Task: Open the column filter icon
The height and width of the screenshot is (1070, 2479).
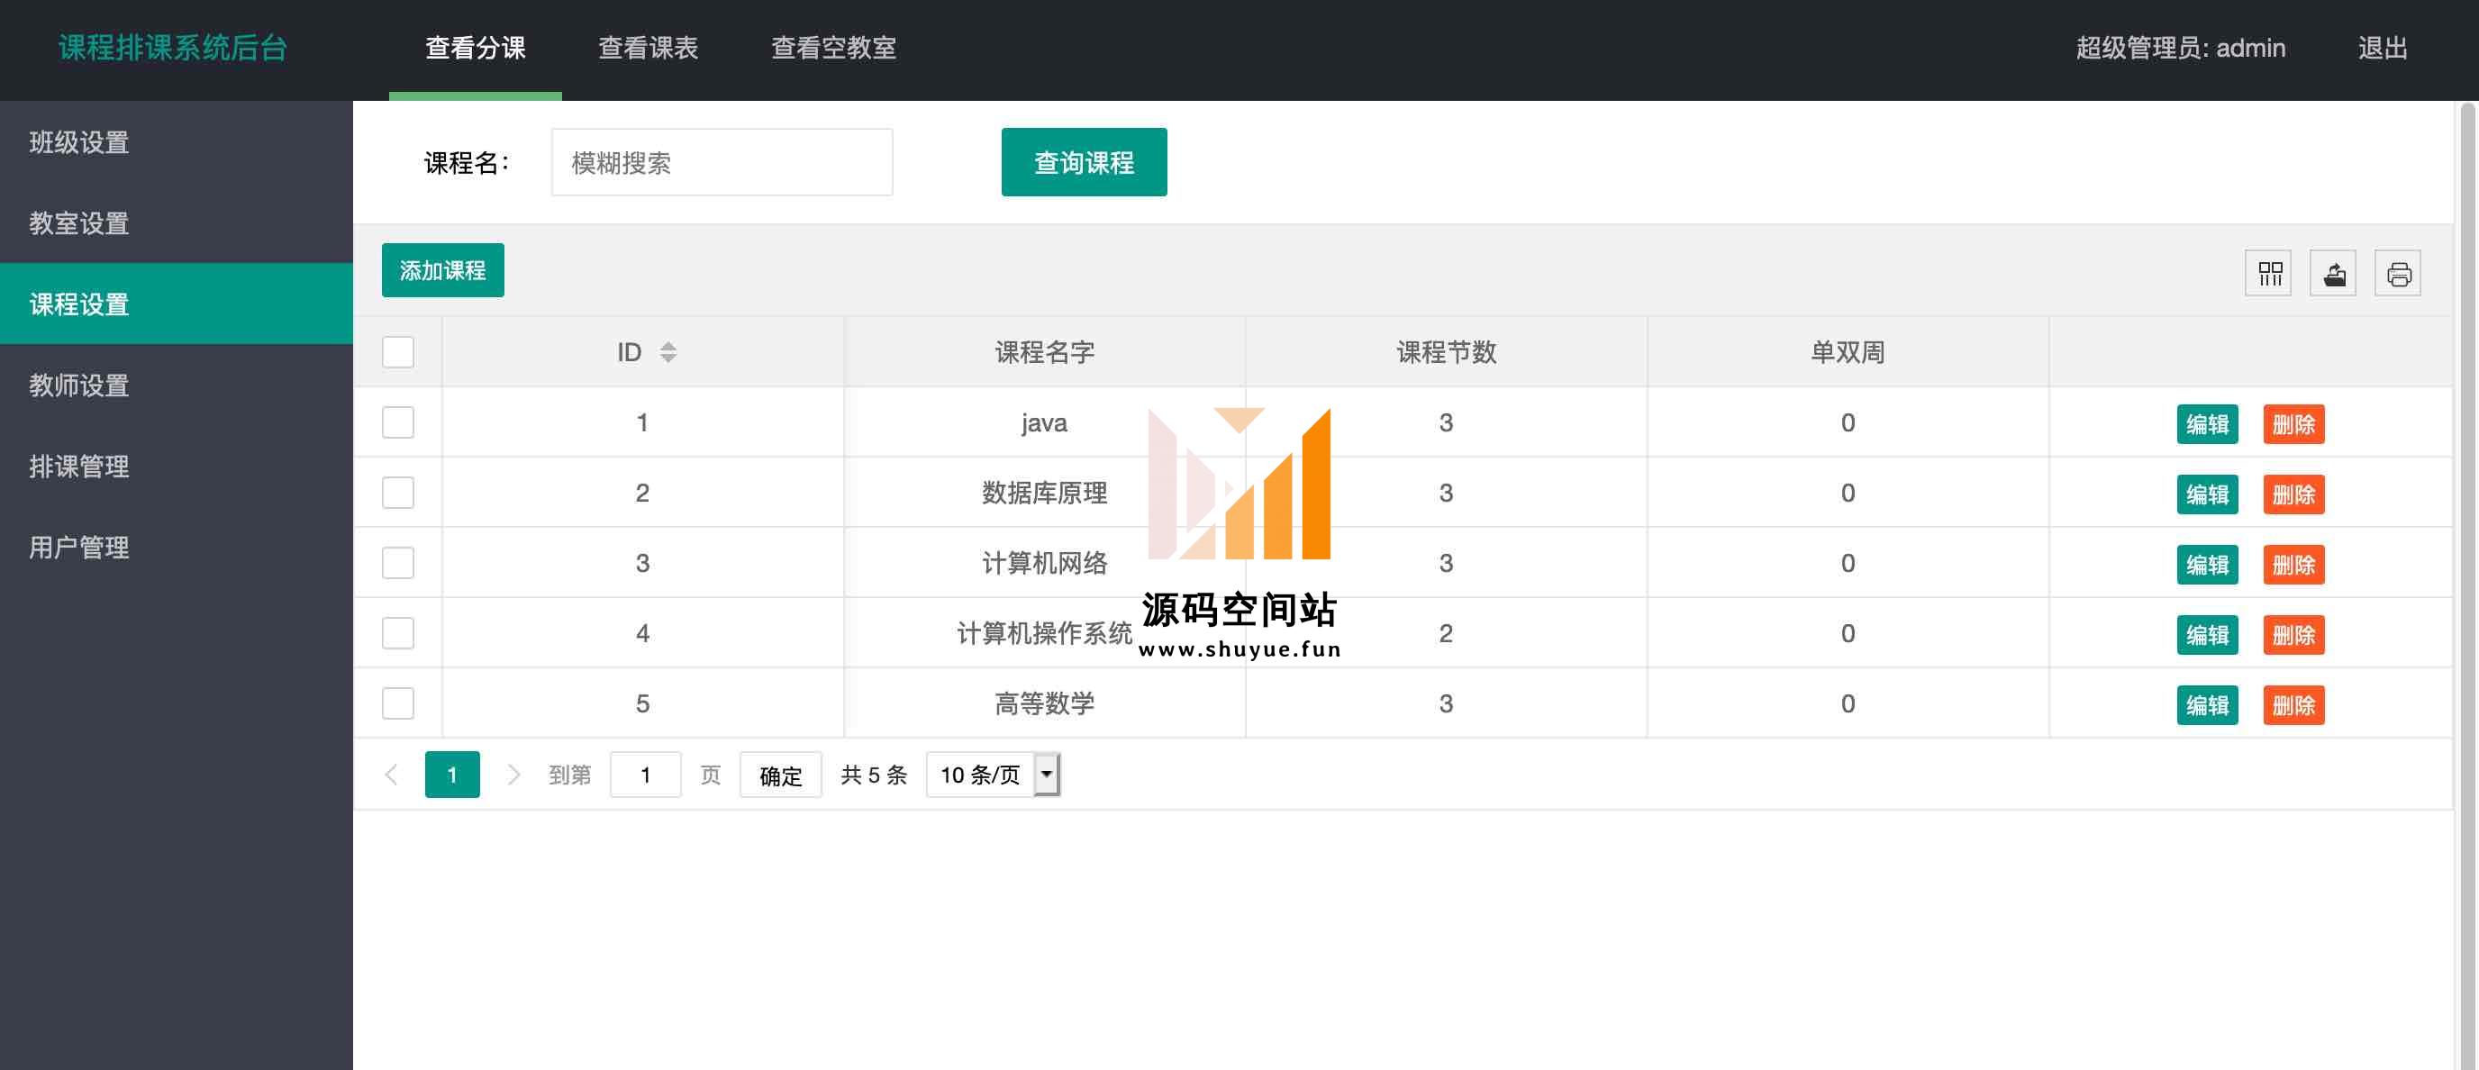Action: (x=2268, y=273)
